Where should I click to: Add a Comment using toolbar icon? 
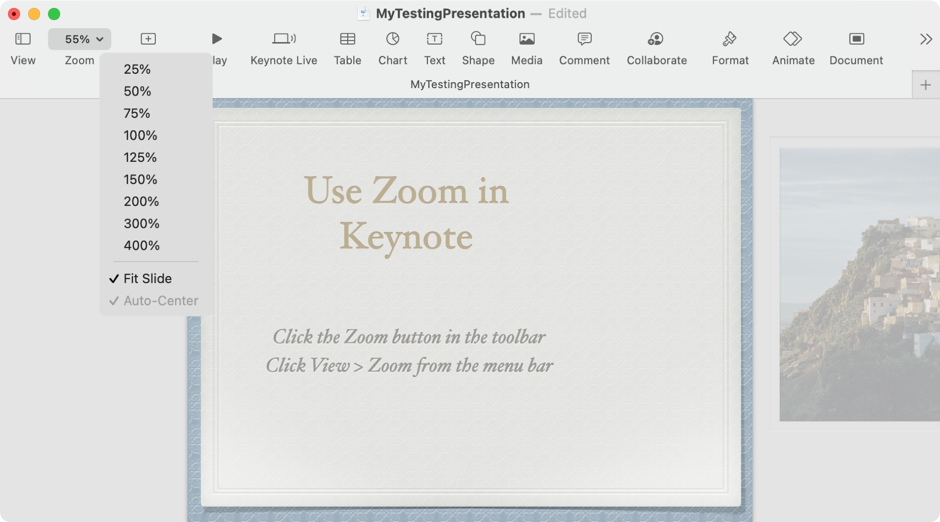(584, 39)
